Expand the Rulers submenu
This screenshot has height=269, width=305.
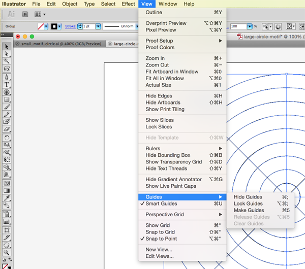(182, 148)
